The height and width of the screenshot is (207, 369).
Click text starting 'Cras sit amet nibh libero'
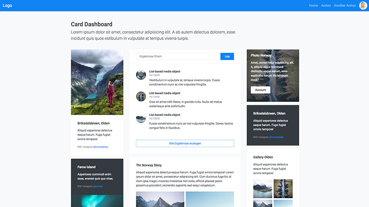(185, 104)
